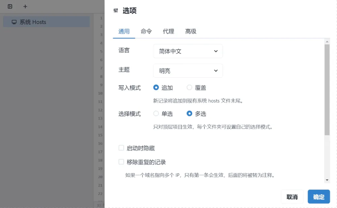The height and width of the screenshot is (208, 337).
Task: Select the 系统 Hosts item
Action: pos(47,22)
